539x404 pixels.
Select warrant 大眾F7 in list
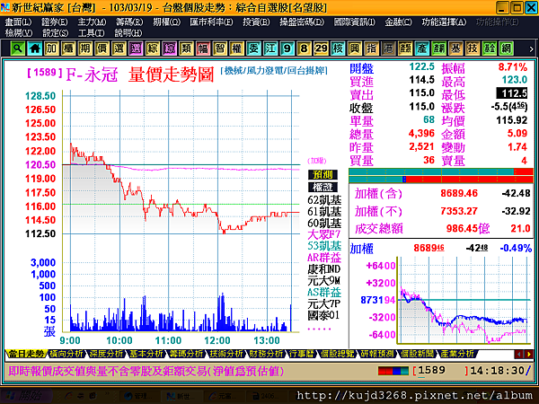323,234
